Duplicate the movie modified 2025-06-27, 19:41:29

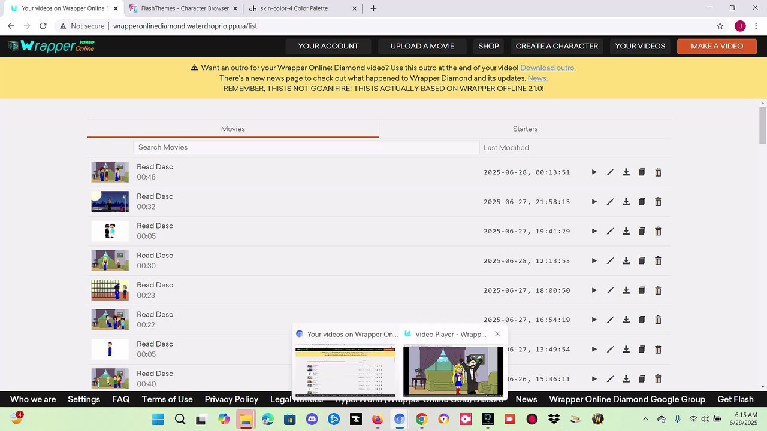(642, 231)
